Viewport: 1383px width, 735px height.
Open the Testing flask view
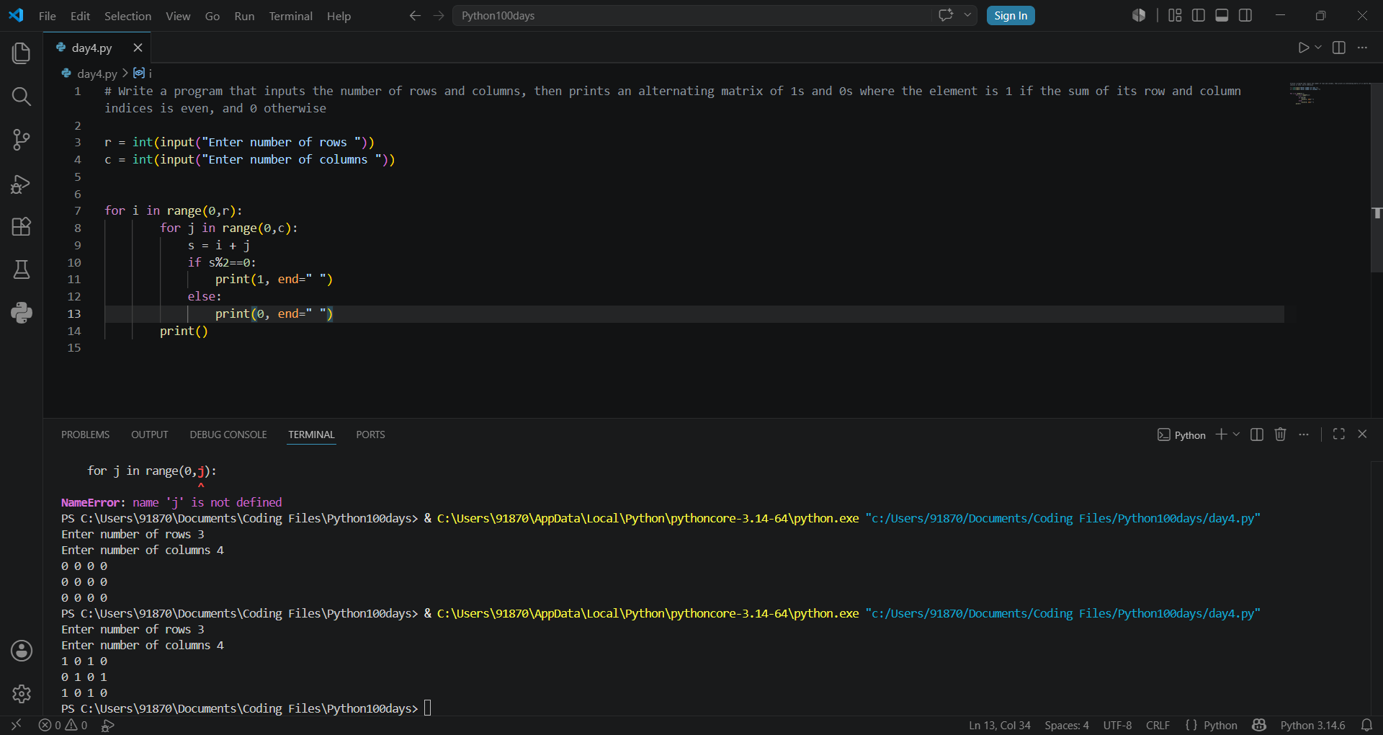(22, 269)
